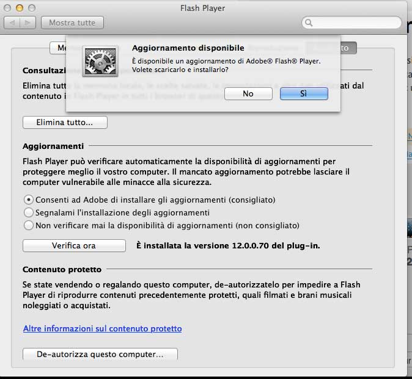Screen dimensions: 412x379
Task: Decline the update with the No button
Action: coord(248,93)
